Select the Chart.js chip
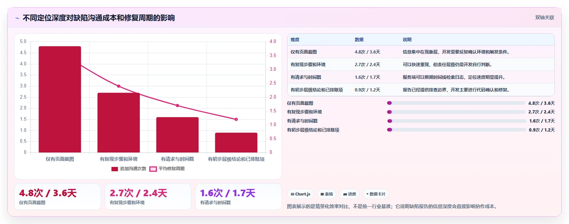Image resolution: width=569 pixels, height=224 pixels. pos(301,194)
